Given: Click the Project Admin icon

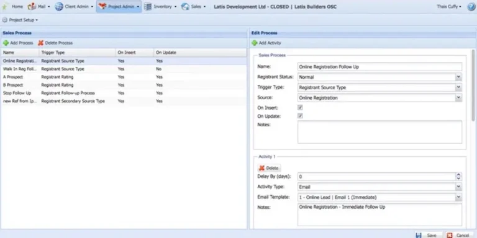Looking at the screenshot, I should tap(102, 6).
